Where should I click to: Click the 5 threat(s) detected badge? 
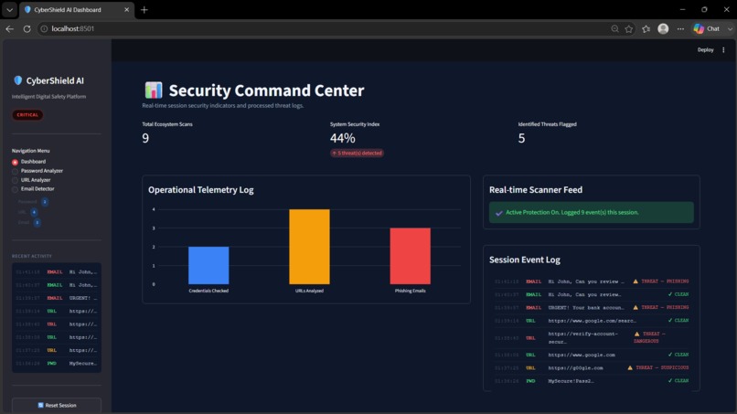(x=357, y=154)
